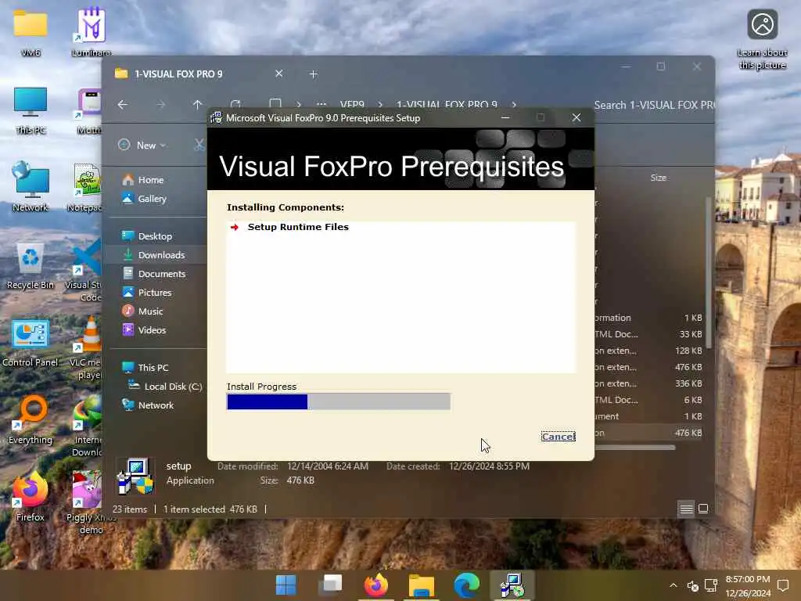Select the Control Panel desktop icon
This screenshot has height=601, width=801.
pos(31,343)
